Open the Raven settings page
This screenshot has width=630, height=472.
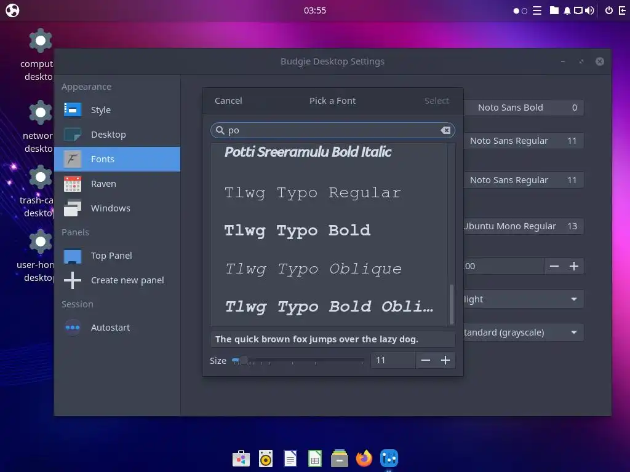tap(118, 184)
